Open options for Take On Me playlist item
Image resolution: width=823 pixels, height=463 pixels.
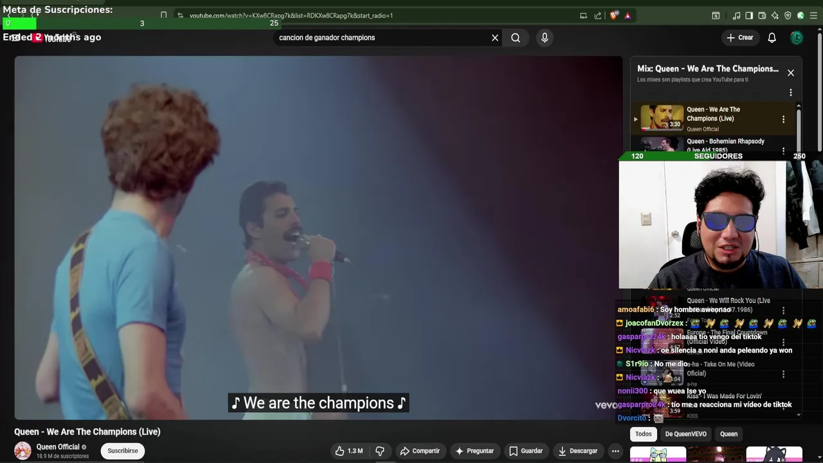pos(783,374)
